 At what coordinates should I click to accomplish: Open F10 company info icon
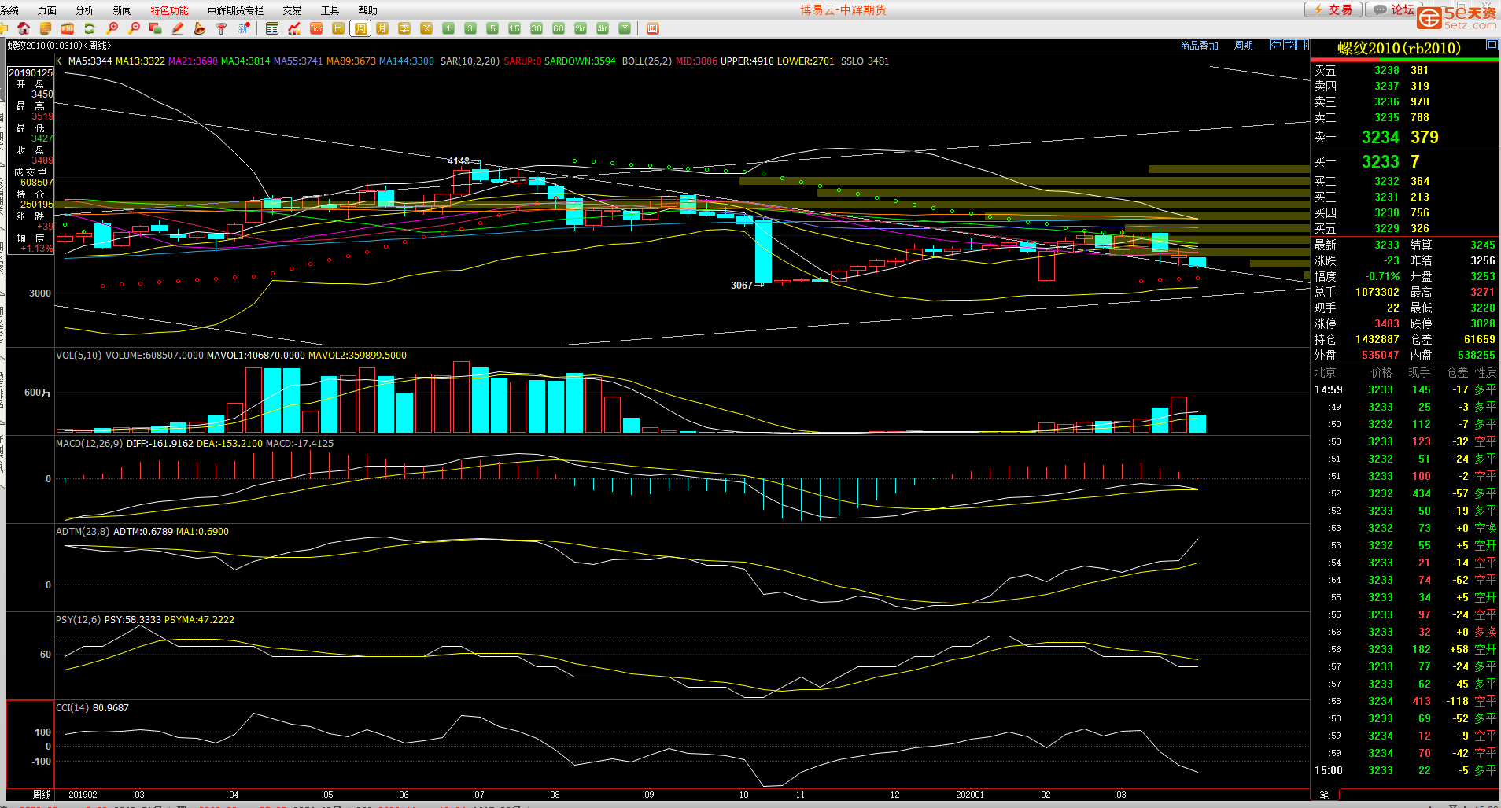(x=68, y=28)
